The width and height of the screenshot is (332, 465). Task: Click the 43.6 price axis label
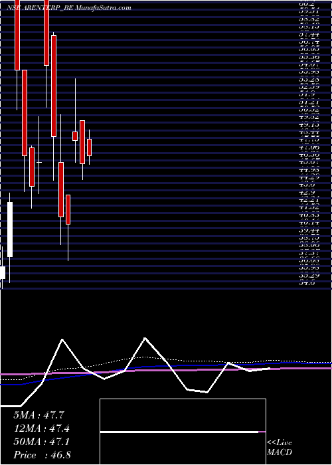[307, 185]
